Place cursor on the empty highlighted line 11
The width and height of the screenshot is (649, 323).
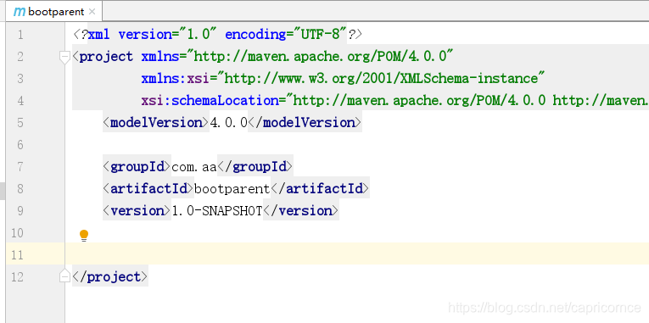click(356, 254)
